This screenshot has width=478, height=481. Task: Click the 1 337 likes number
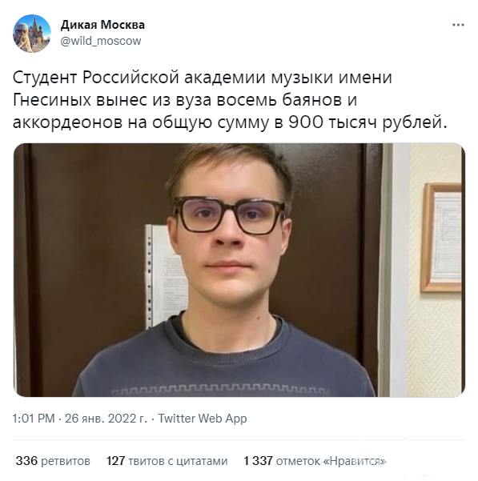point(258,461)
